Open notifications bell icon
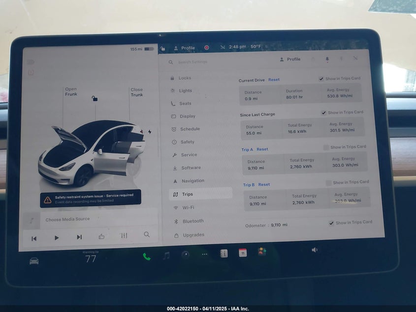416x312 pixels. click(x=327, y=59)
